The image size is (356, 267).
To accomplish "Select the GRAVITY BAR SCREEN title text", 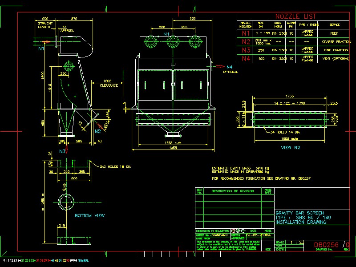I will coord(299,213).
